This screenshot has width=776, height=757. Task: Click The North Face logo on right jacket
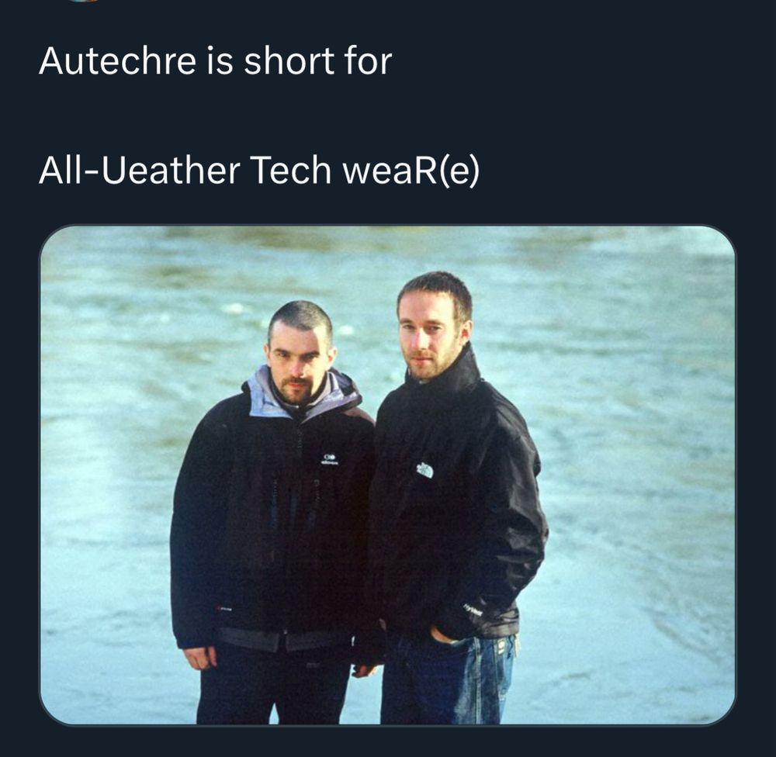click(x=425, y=469)
